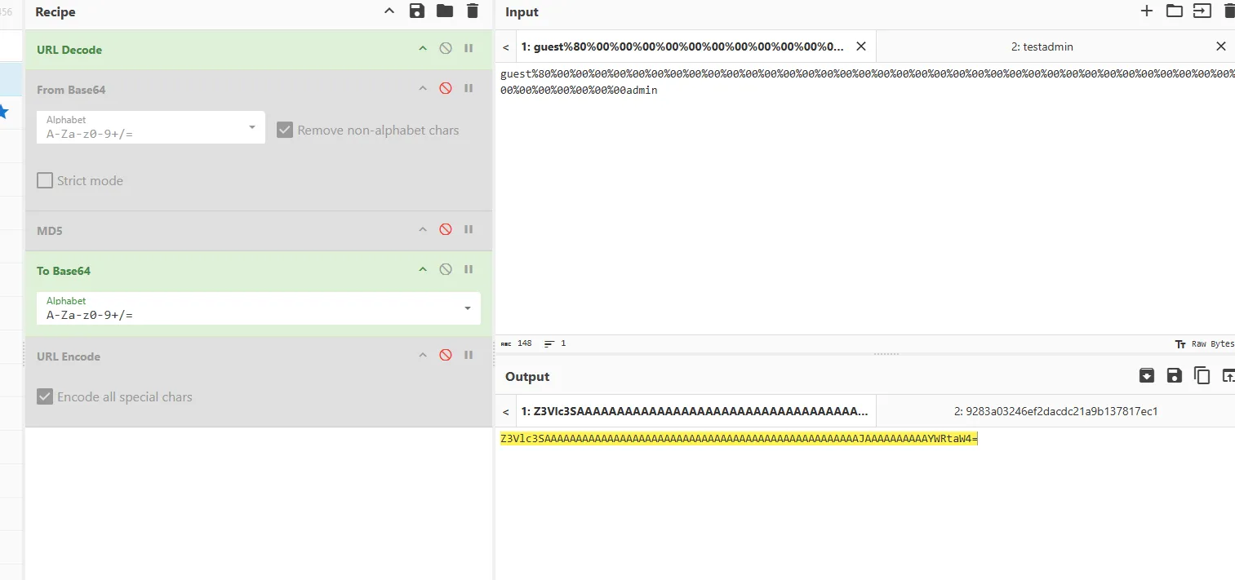Open the To Base64 Alphabet dropdown
The width and height of the screenshot is (1235, 580).
click(467, 308)
